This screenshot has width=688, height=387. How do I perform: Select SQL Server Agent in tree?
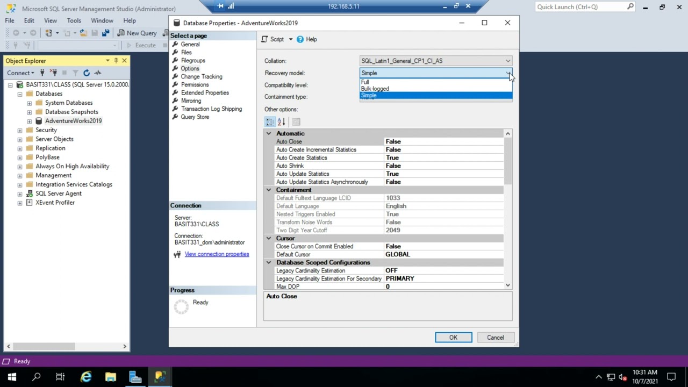(x=59, y=193)
